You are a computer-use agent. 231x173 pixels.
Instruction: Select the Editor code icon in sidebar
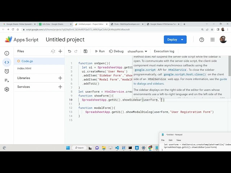[x=7, y=62]
